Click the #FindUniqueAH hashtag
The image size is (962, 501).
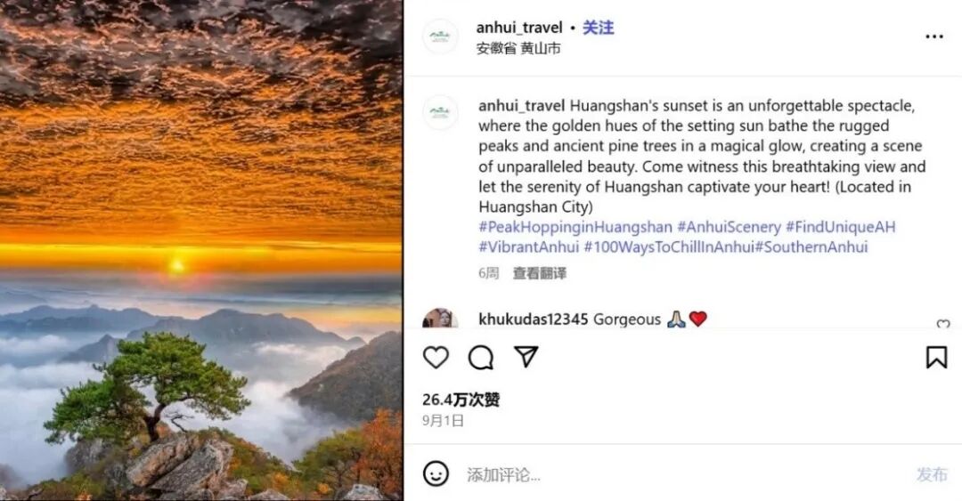click(x=841, y=227)
